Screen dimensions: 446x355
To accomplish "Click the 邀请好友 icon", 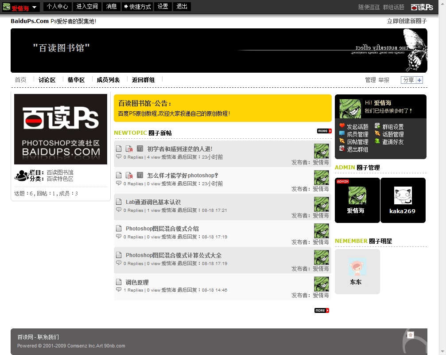I will [377, 140].
